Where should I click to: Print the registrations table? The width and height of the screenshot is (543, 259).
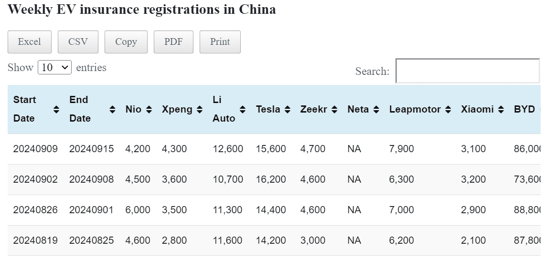(220, 42)
